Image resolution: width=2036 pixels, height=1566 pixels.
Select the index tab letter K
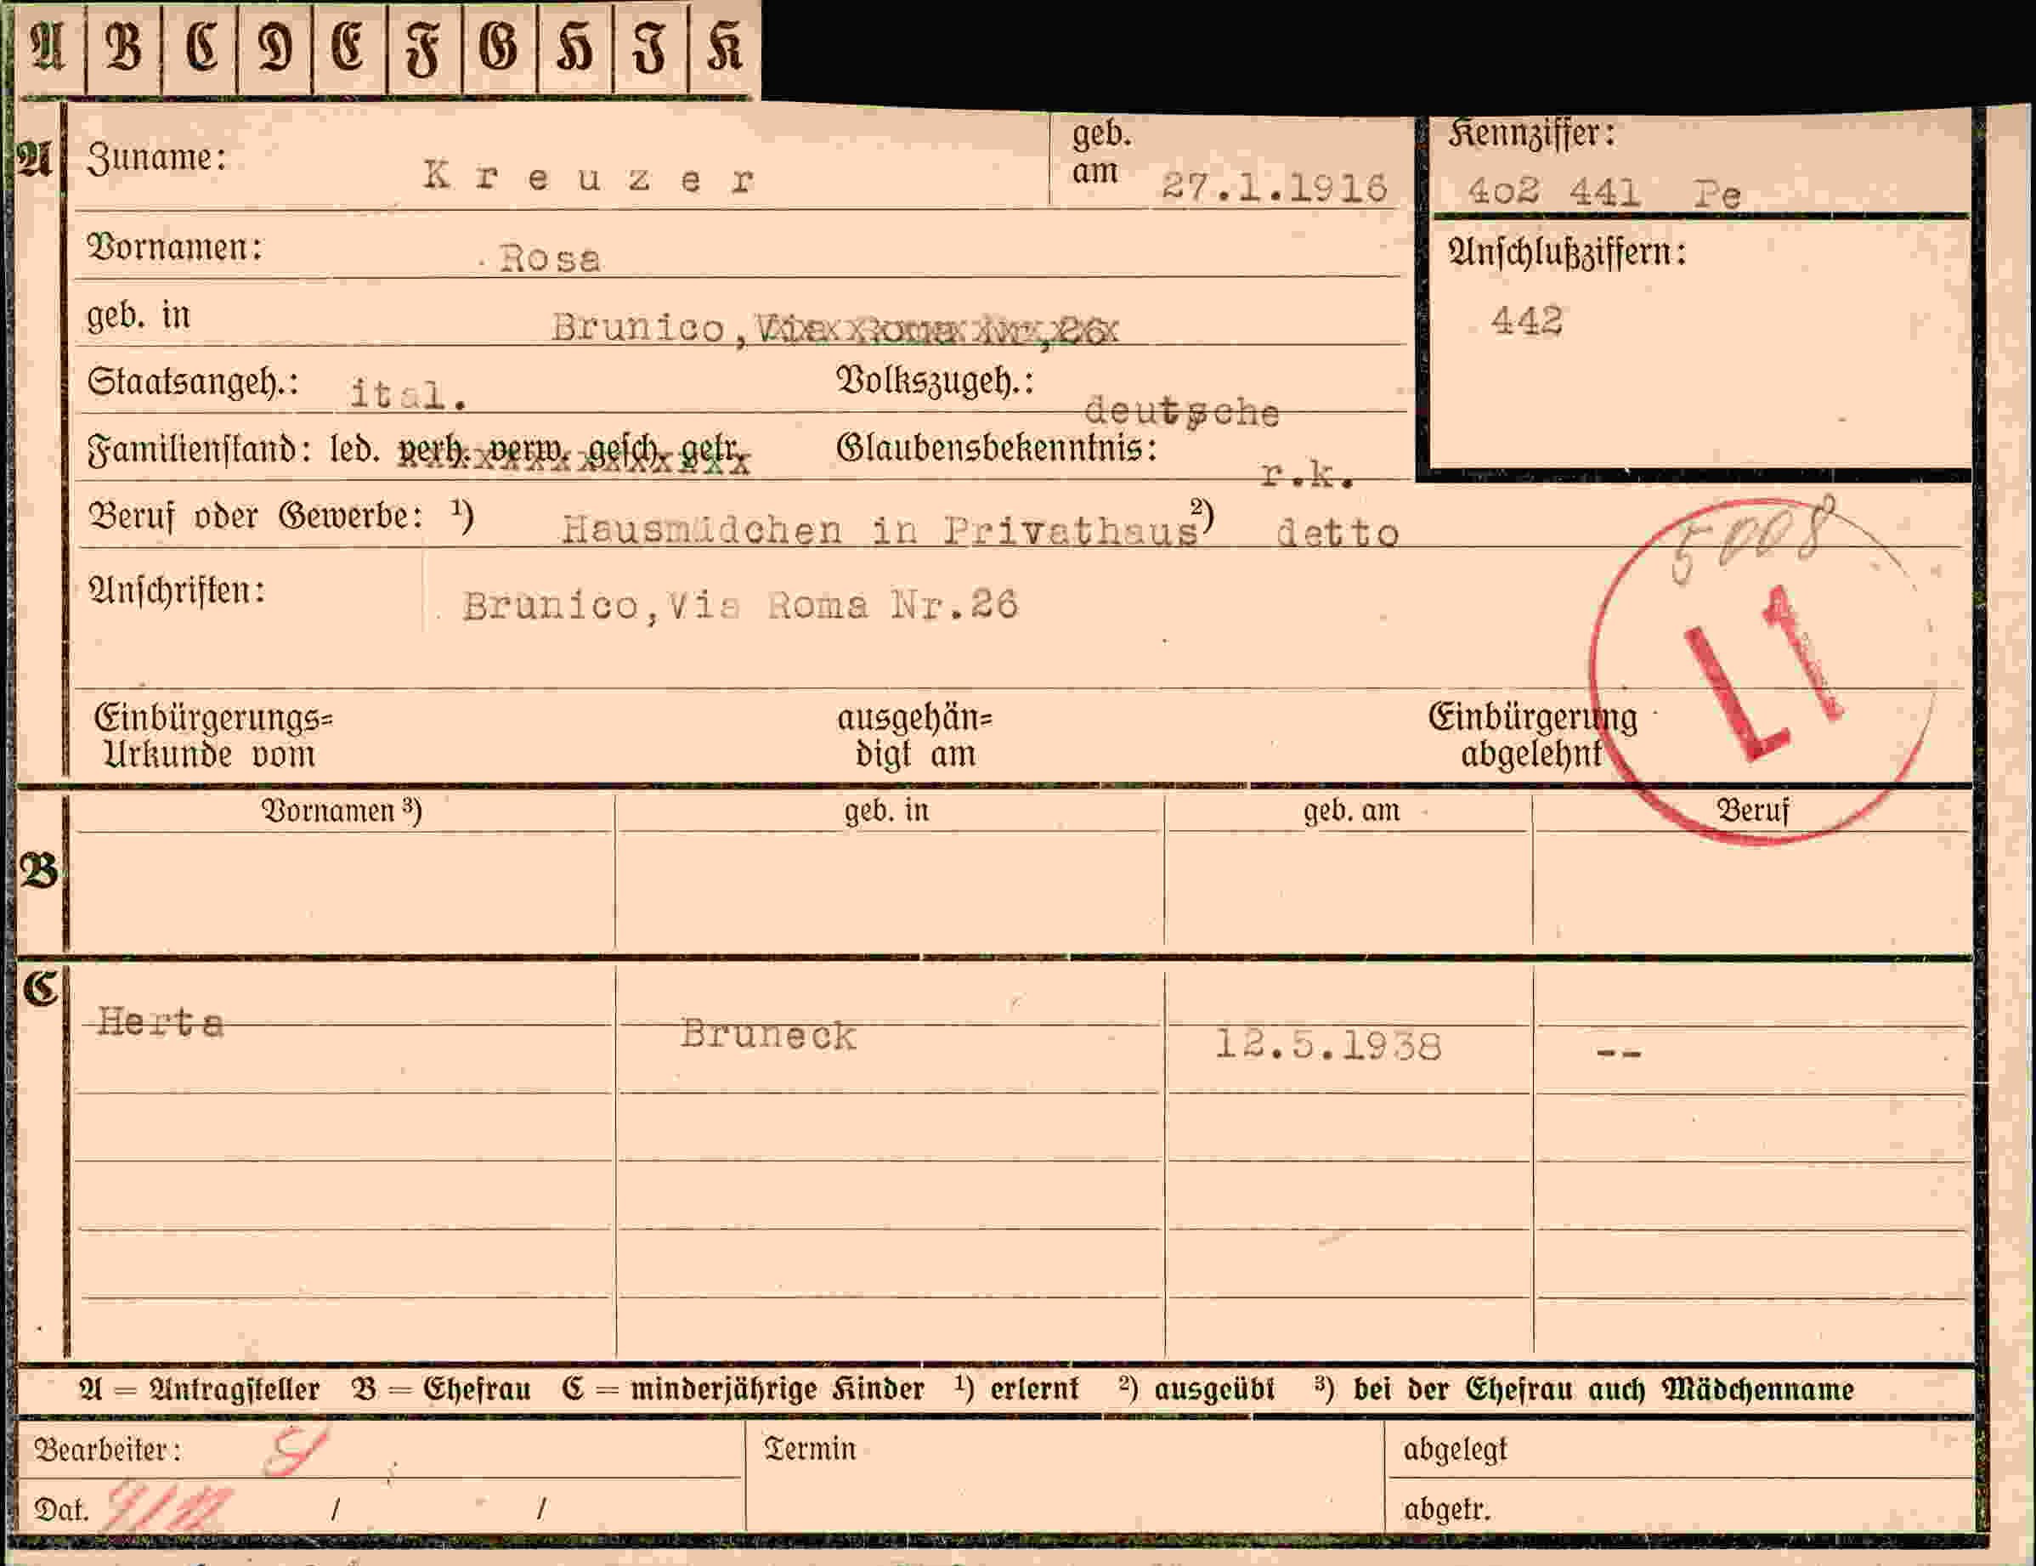coord(724,47)
